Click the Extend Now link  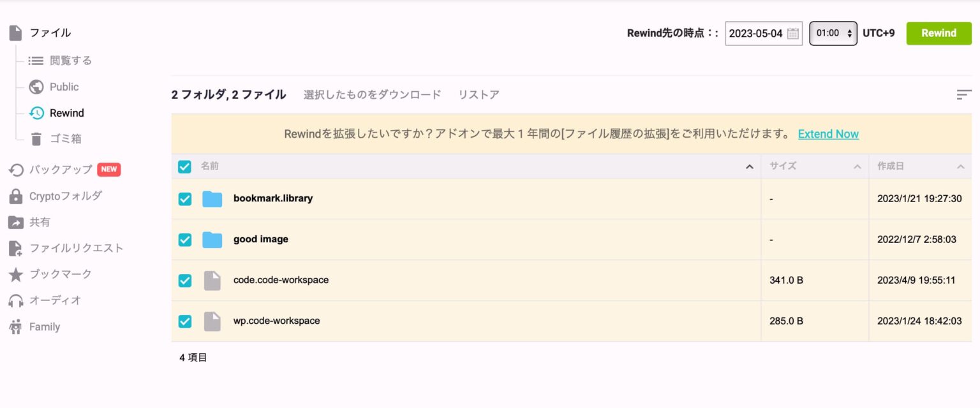click(828, 134)
